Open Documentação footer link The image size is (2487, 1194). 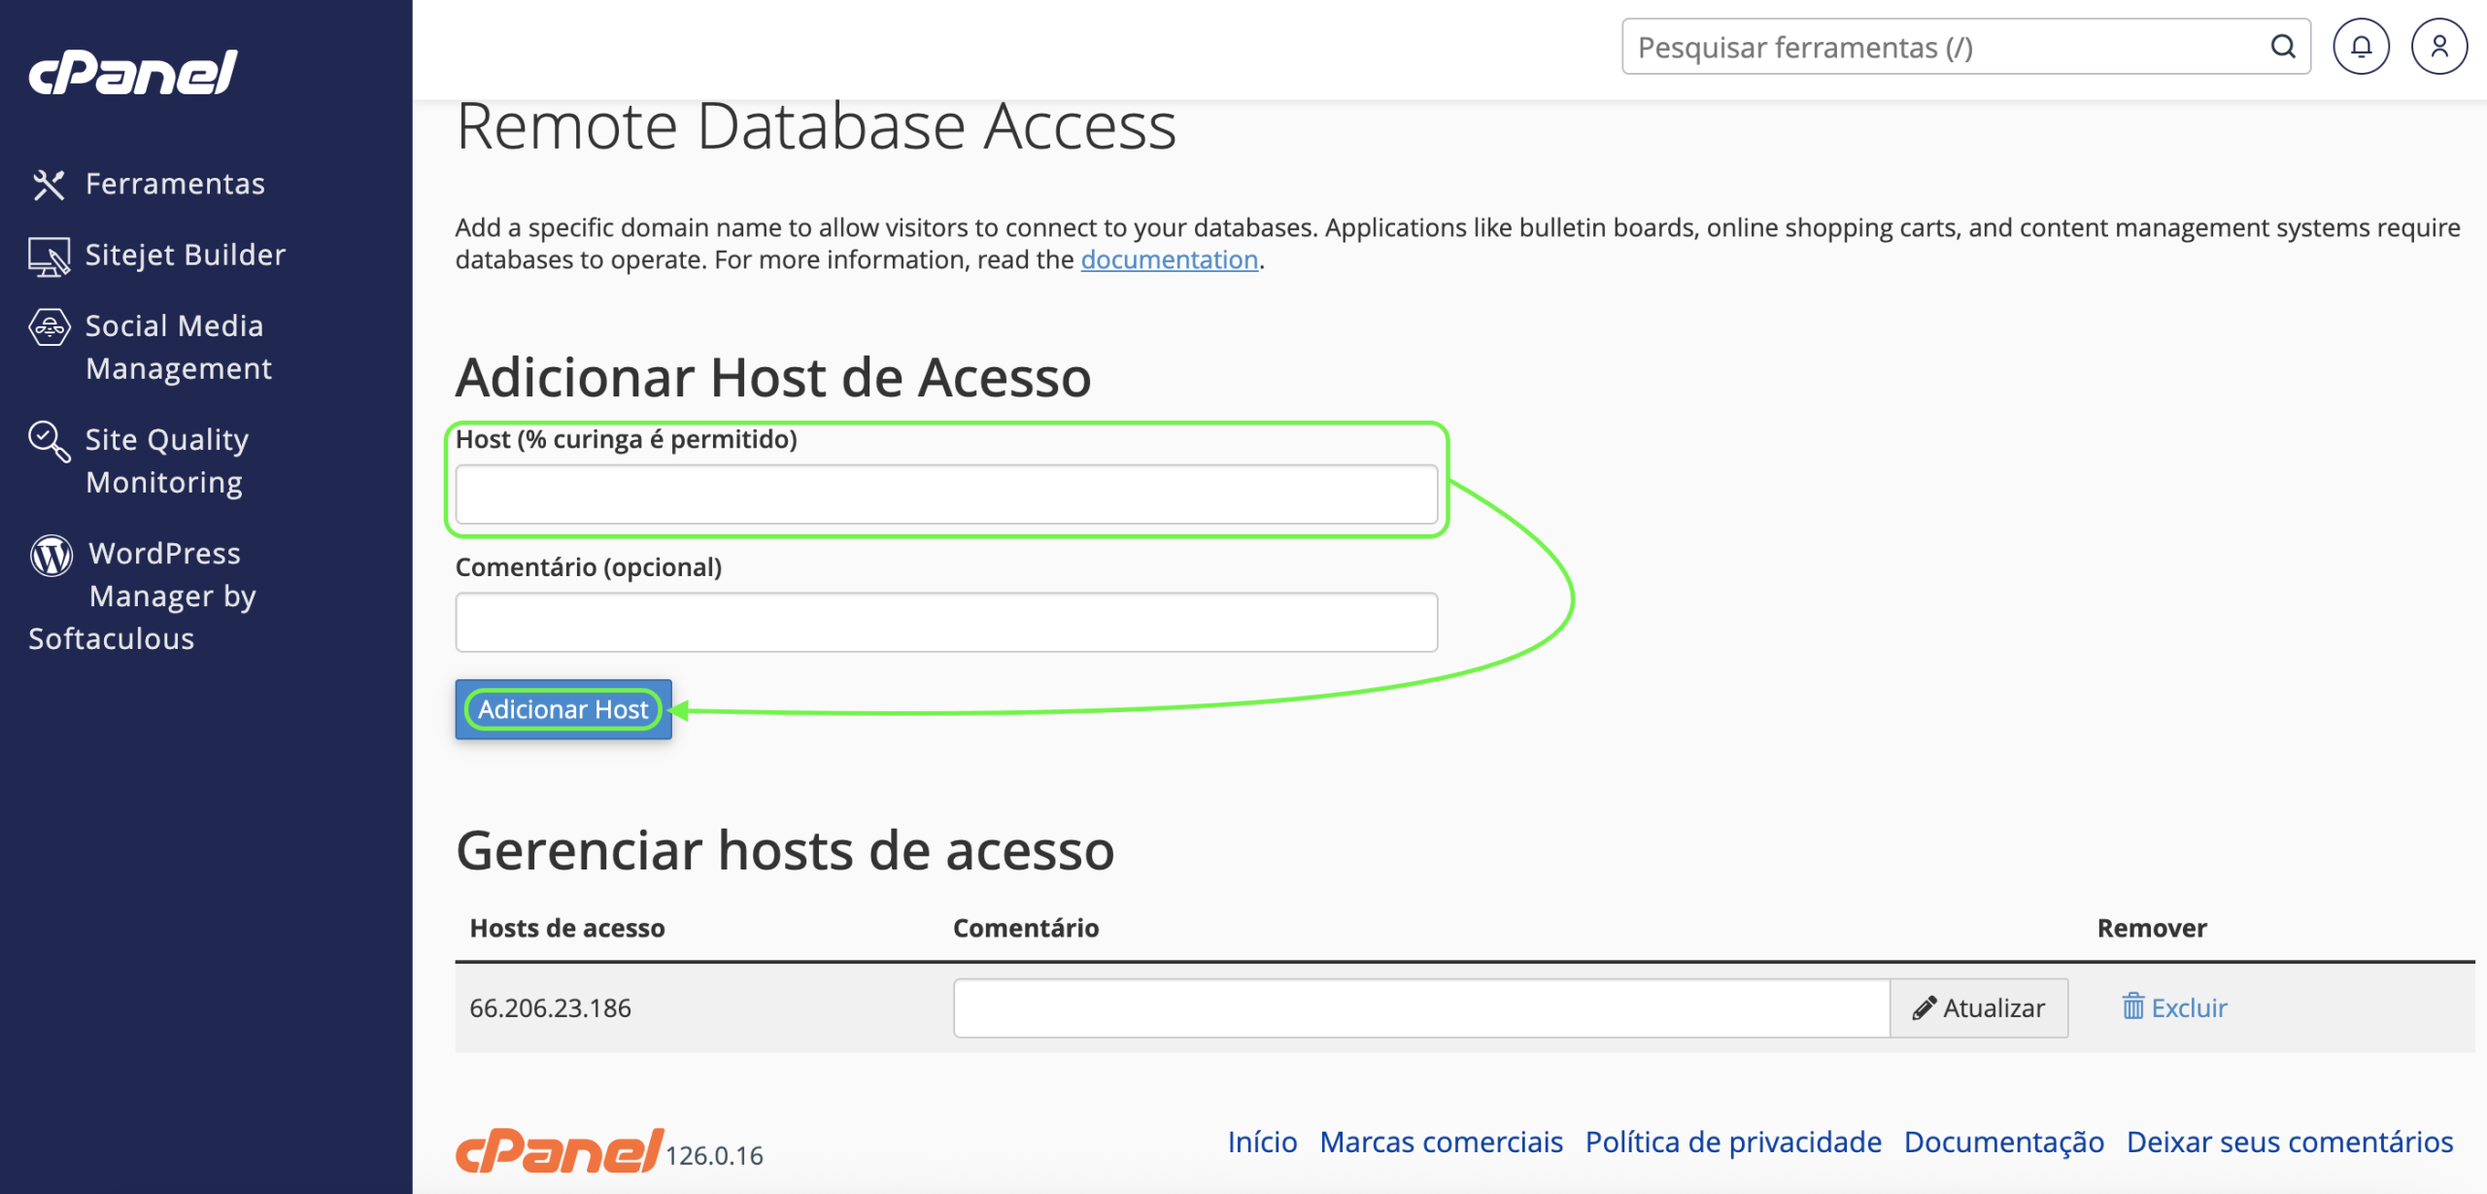click(2004, 1142)
